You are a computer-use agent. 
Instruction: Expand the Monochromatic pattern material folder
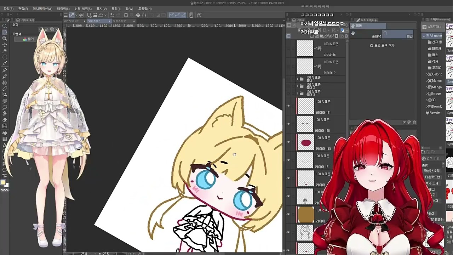point(427,81)
